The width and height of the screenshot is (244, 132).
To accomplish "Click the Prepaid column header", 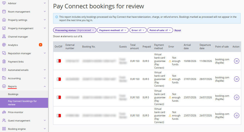I will [x=146, y=46].
